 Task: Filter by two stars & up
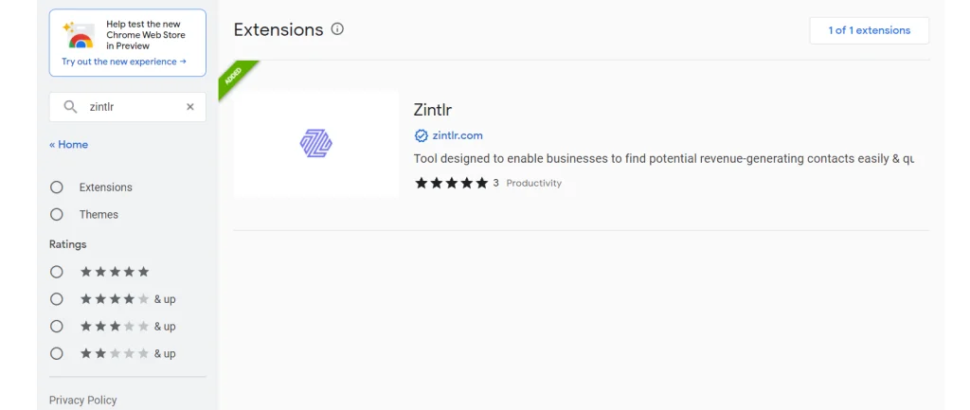click(x=57, y=354)
